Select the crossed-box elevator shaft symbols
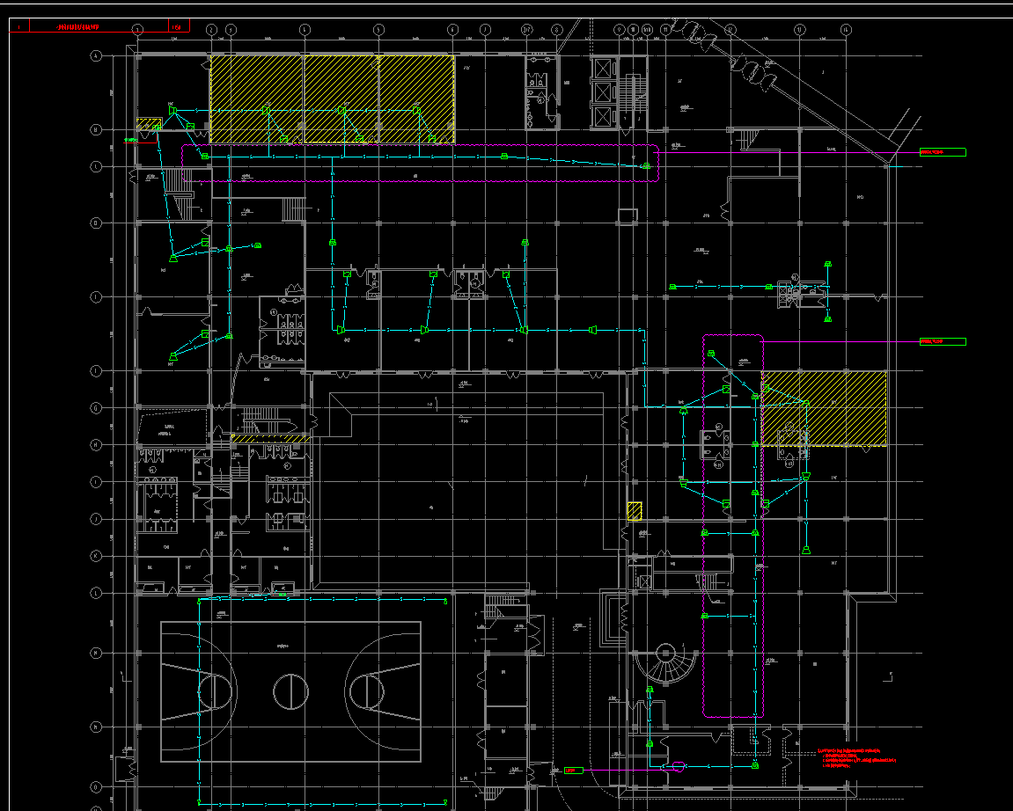Viewport: 1013px width, 811px height. 602,92
